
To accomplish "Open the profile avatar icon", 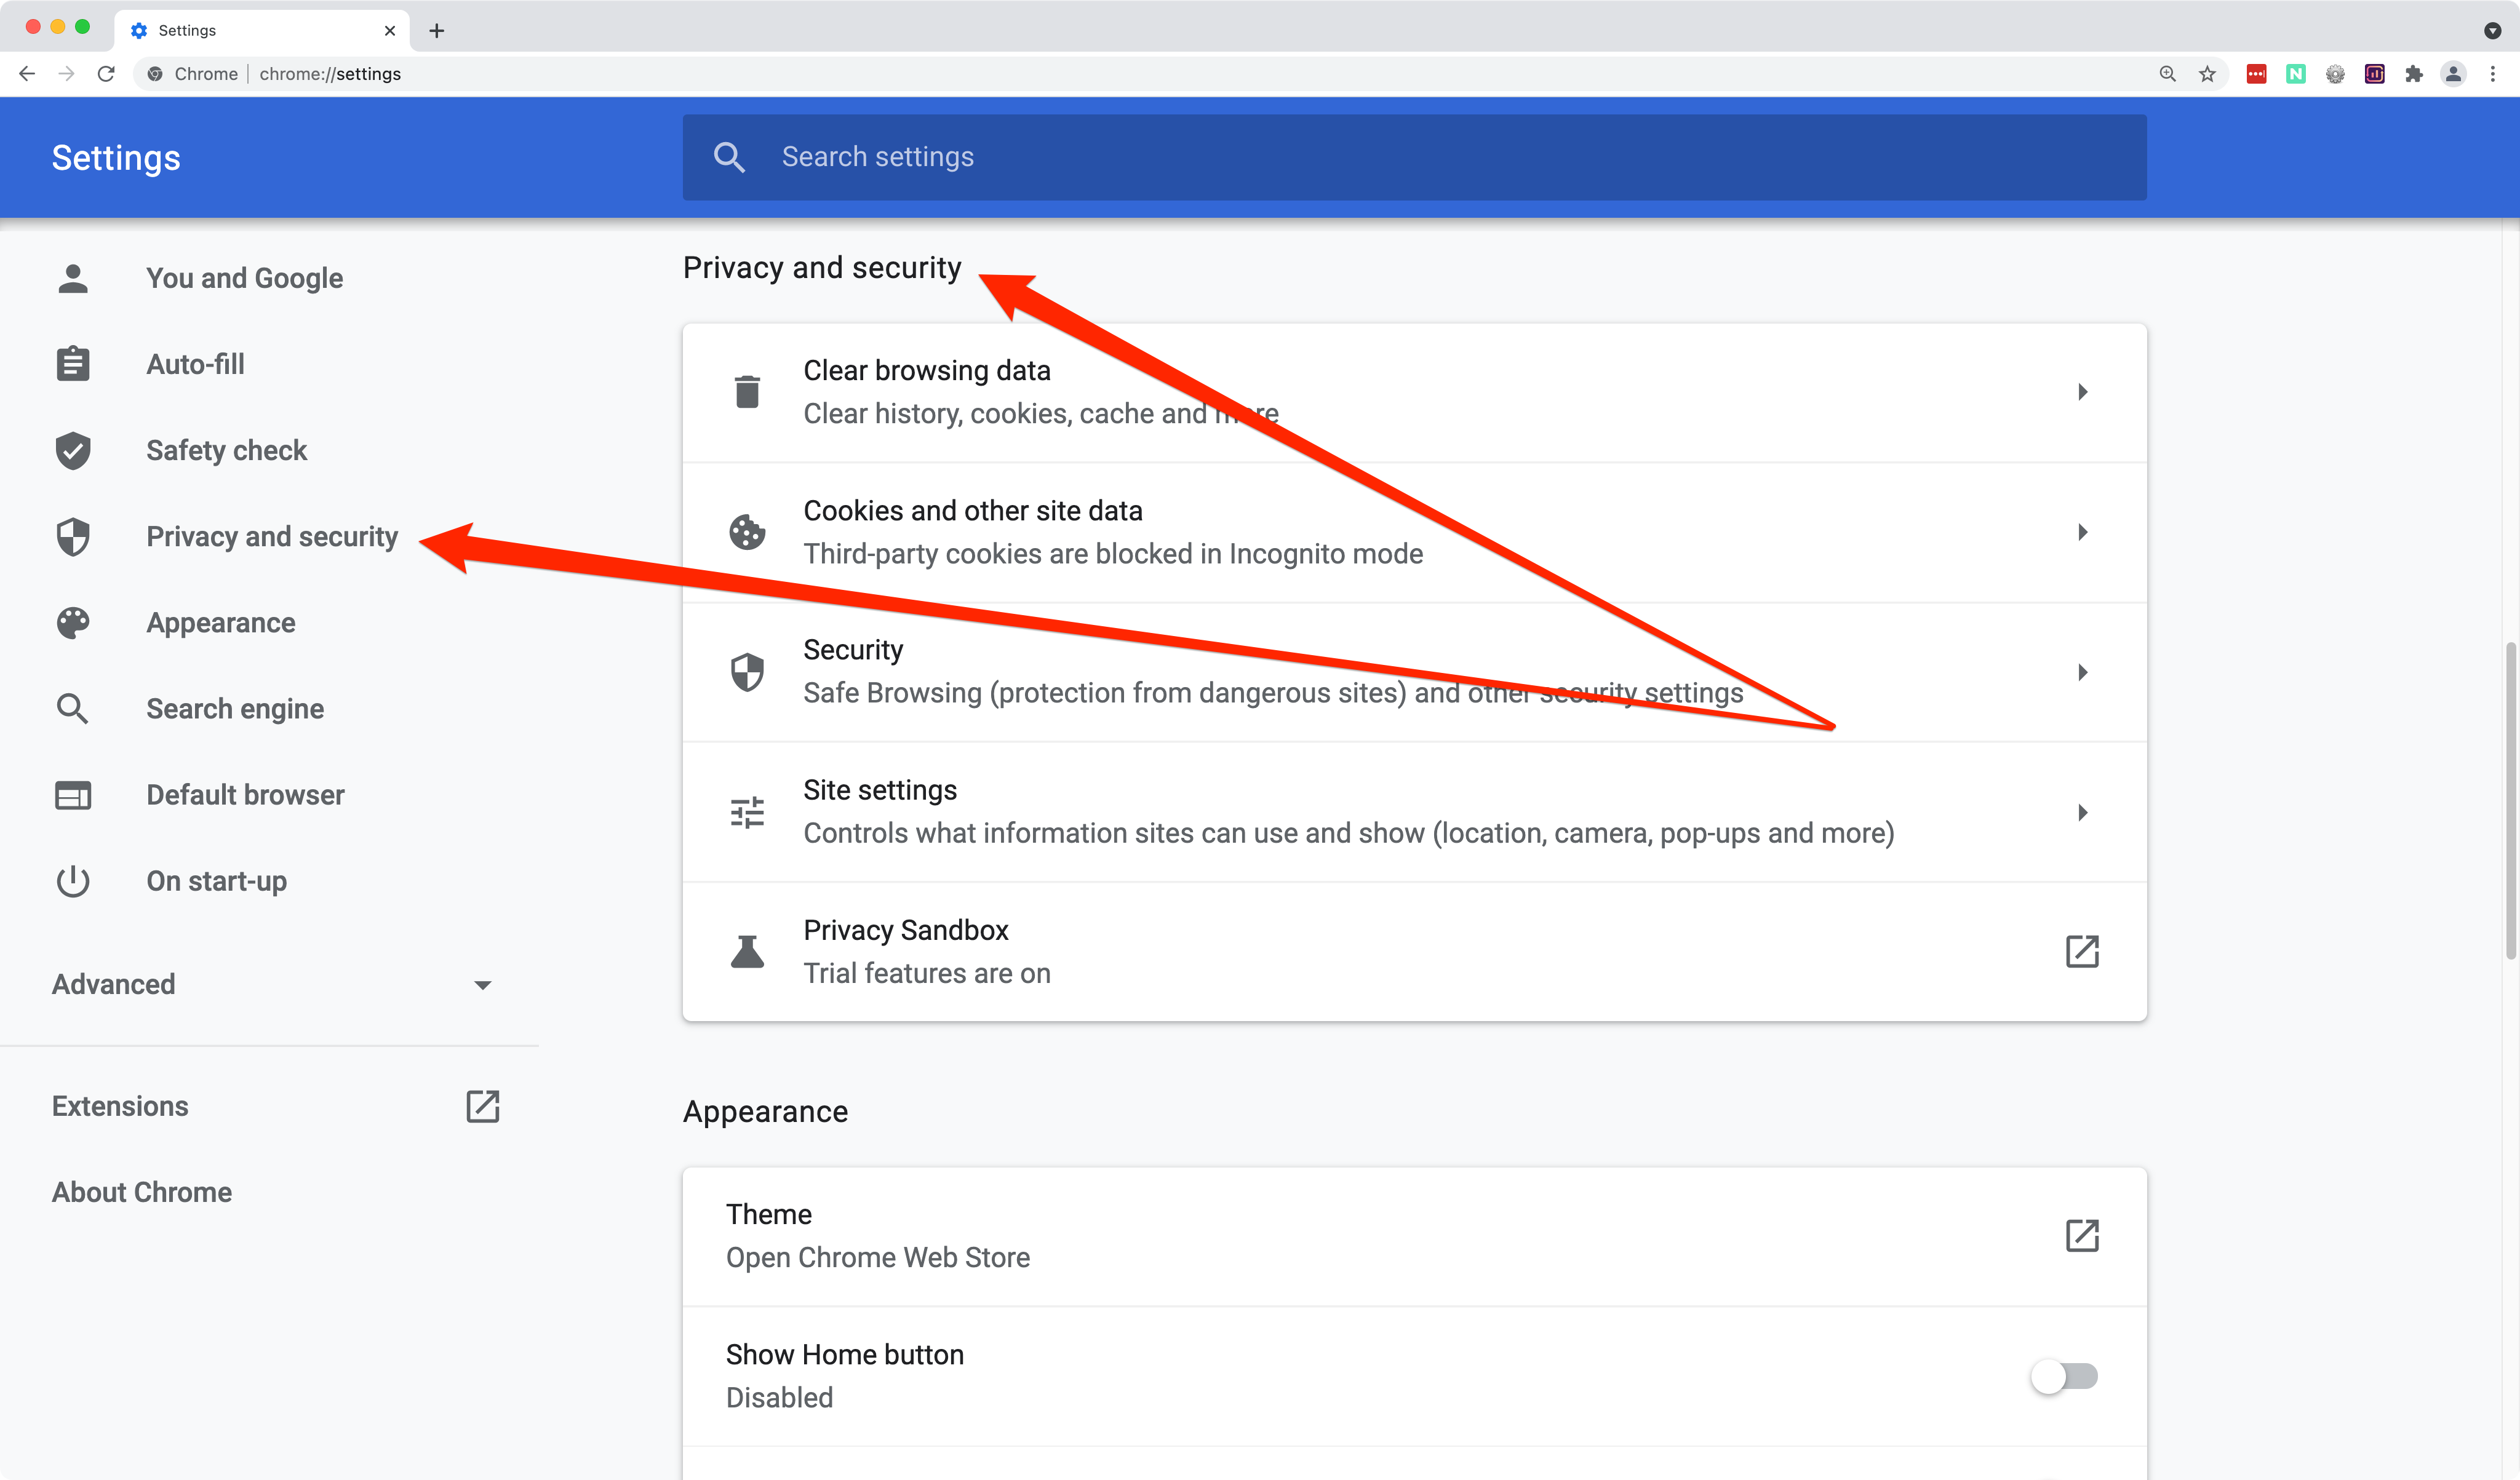I will (x=2454, y=74).
